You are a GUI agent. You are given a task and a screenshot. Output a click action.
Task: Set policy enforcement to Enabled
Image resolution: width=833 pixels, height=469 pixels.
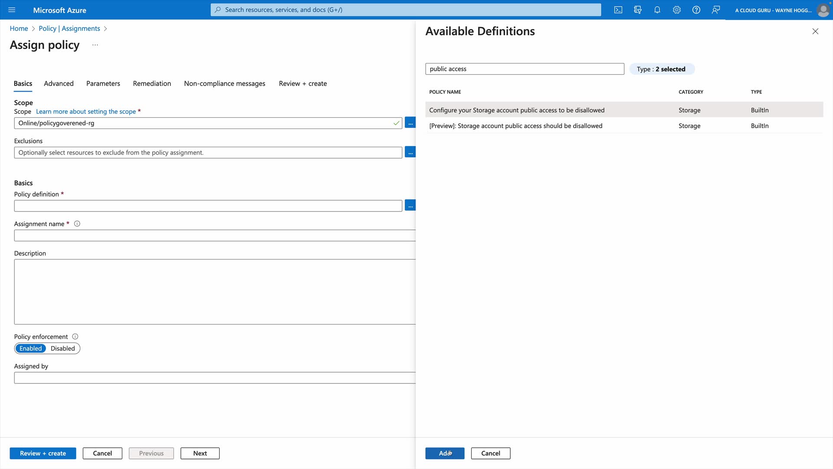pyautogui.click(x=30, y=348)
